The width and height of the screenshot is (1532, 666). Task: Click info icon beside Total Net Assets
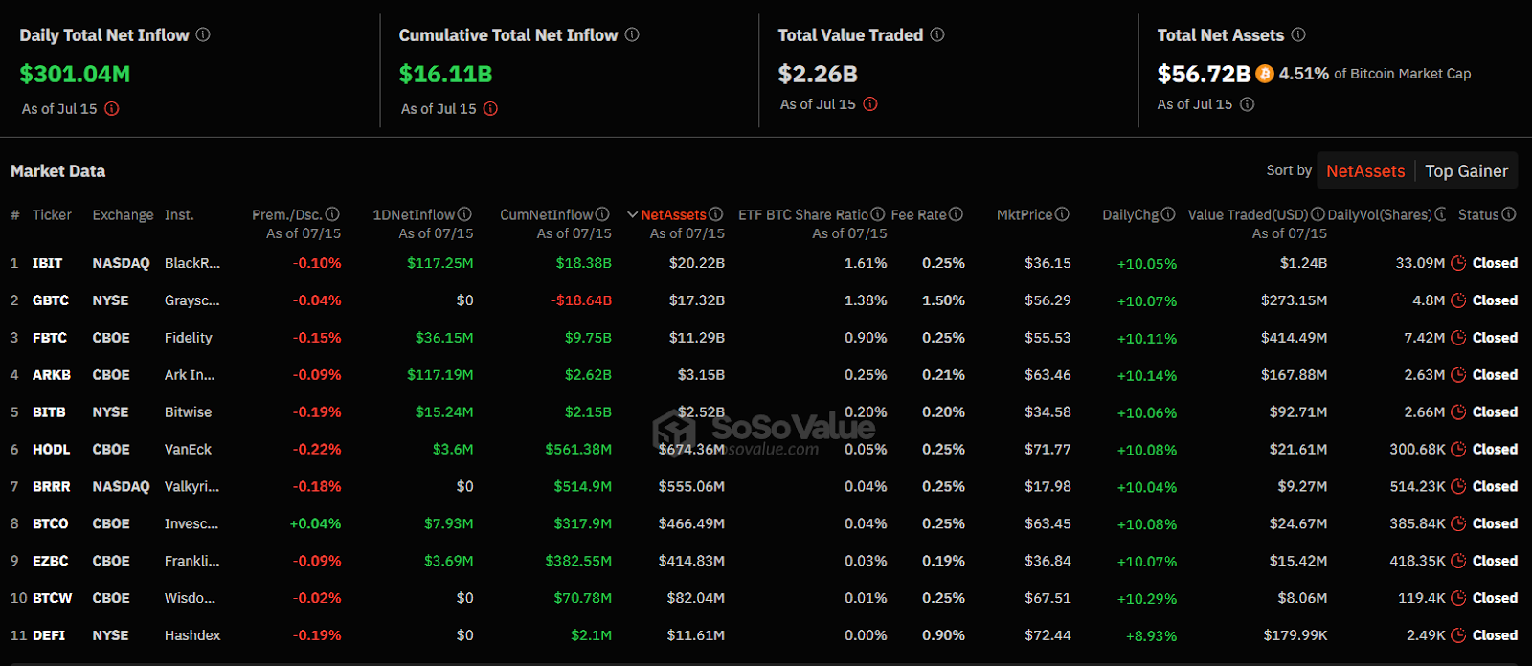[1298, 34]
